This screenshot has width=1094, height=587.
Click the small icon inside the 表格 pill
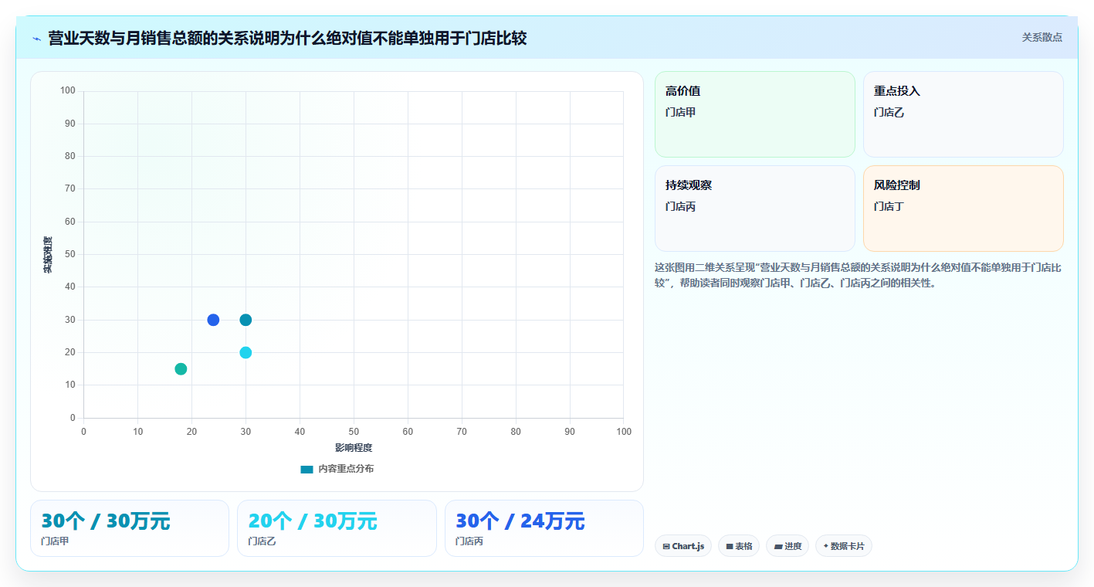pyautogui.click(x=730, y=546)
